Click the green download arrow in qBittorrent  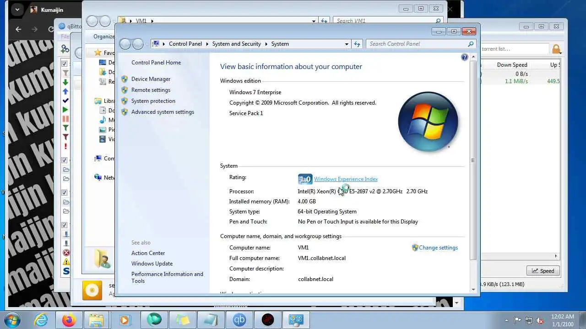click(65, 82)
